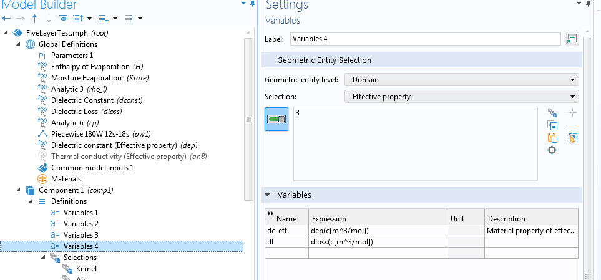This screenshot has width=601, height=280.
Task: Open the Geometric entity level dropdown
Action: click(x=461, y=80)
